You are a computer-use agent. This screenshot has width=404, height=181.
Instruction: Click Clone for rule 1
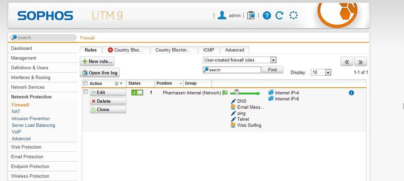pyautogui.click(x=108, y=109)
